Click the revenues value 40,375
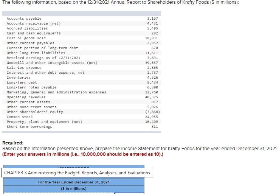The width and height of the screenshot is (279, 194). pyautogui.click(x=152, y=97)
